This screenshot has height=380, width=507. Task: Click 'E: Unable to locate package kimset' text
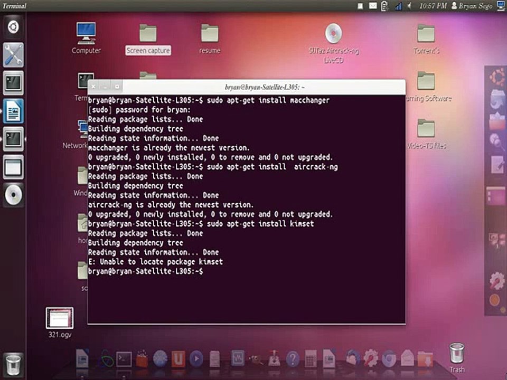tap(155, 262)
